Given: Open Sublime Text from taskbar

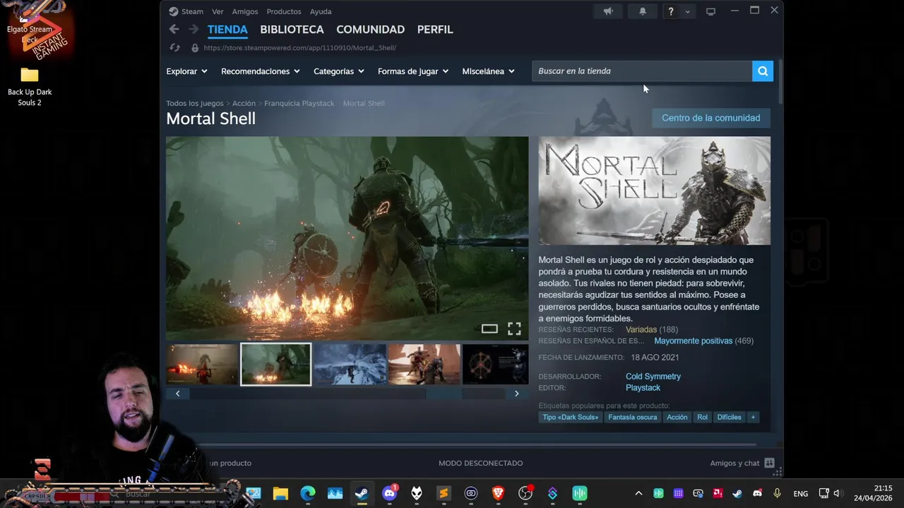Looking at the screenshot, I should (444, 493).
